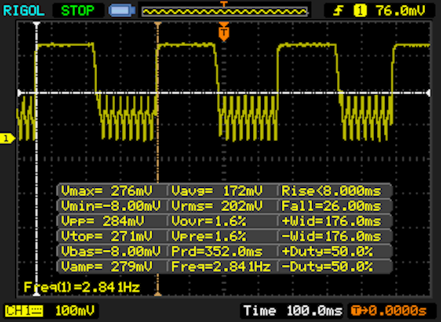
Task: Click the 76.0mV trigger level value
Action: [x=400, y=11]
